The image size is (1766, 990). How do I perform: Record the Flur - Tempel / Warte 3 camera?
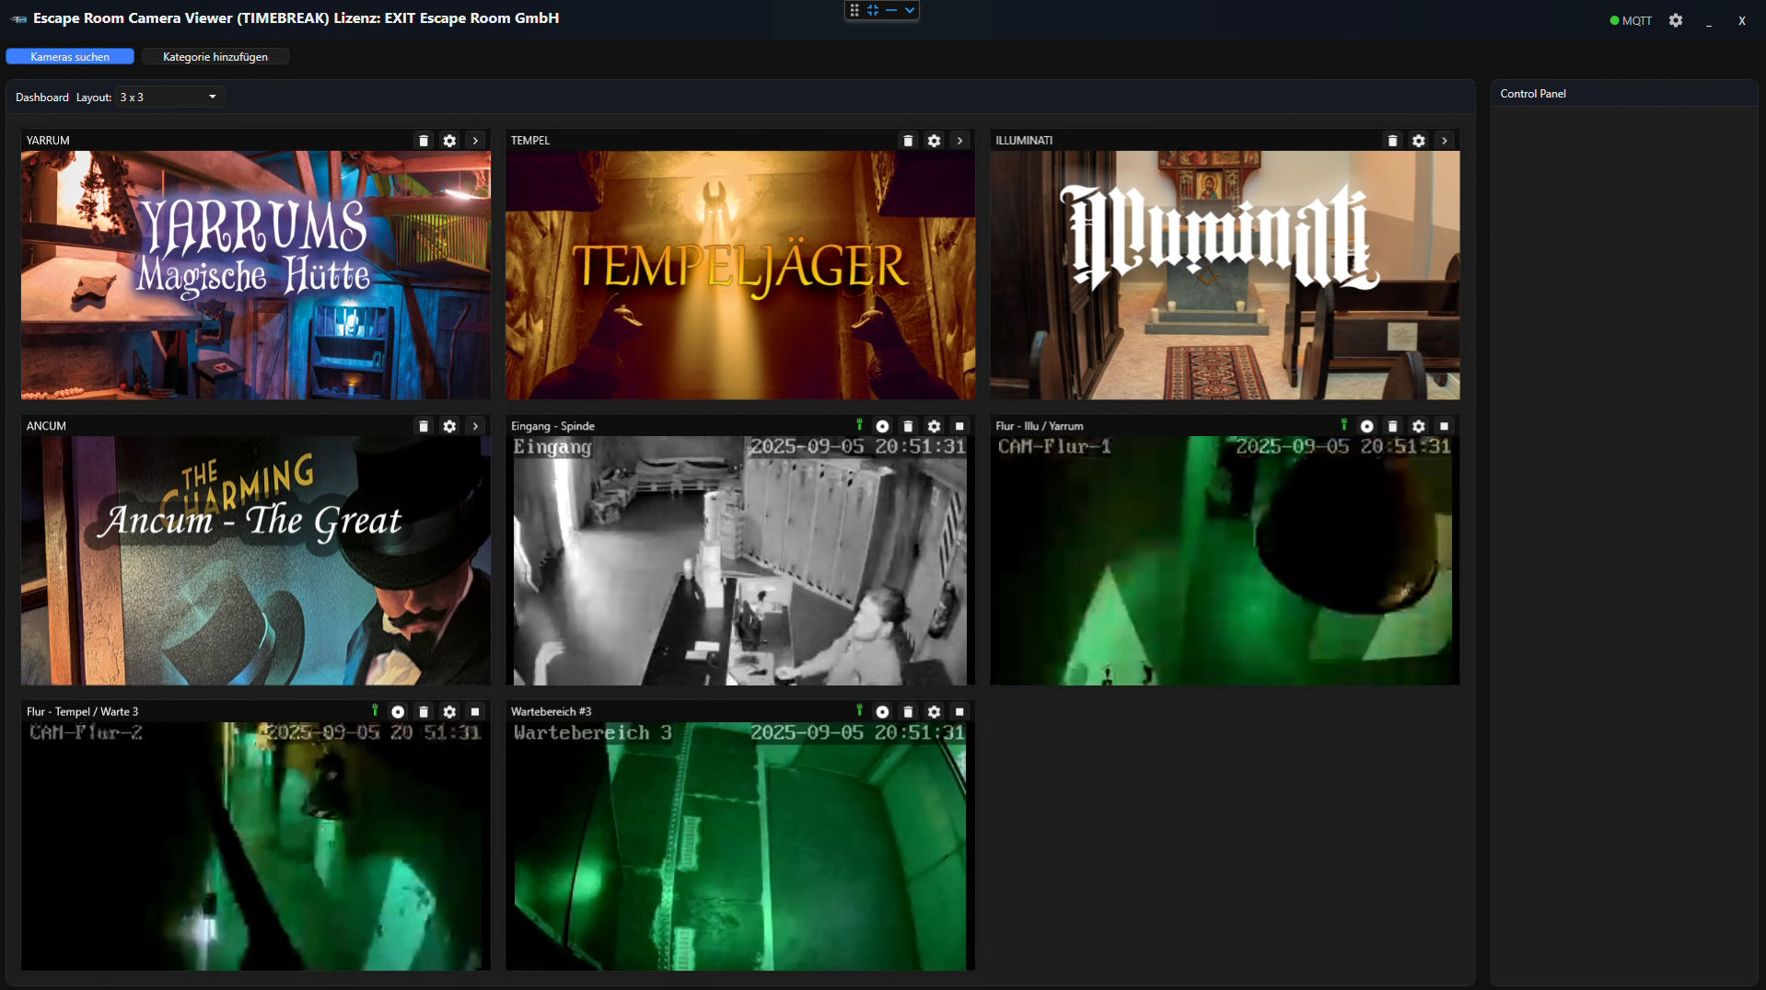click(x=398, y=711)
